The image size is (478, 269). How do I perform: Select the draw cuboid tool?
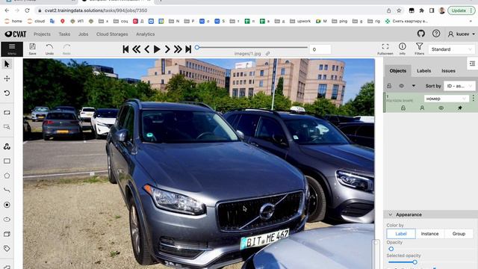coord(7,234)
